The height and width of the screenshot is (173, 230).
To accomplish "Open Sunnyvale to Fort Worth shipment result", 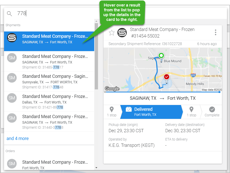I will pos(49,81).
